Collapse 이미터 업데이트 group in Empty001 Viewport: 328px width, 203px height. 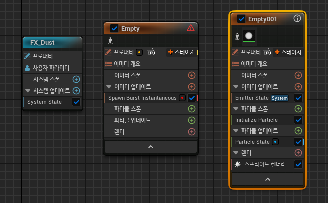click(x=236, y=87)
